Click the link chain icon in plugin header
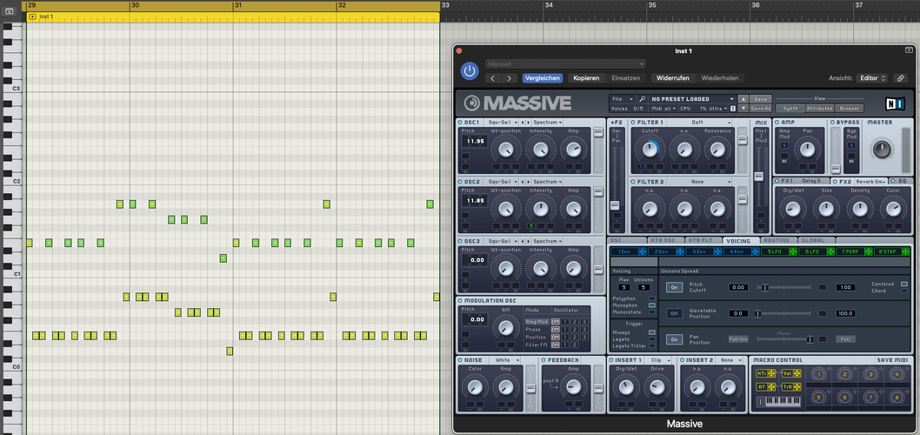 point(899,78)
